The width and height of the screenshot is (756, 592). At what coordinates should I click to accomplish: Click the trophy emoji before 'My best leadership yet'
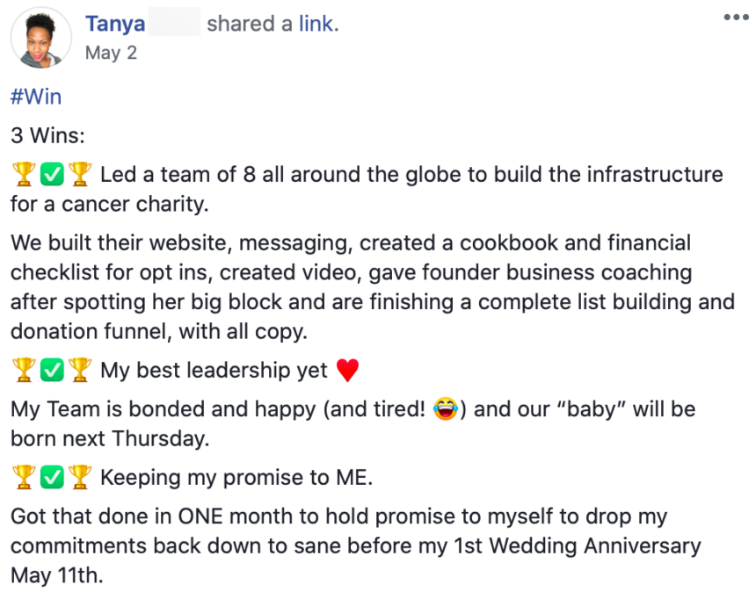coord(21,370)
